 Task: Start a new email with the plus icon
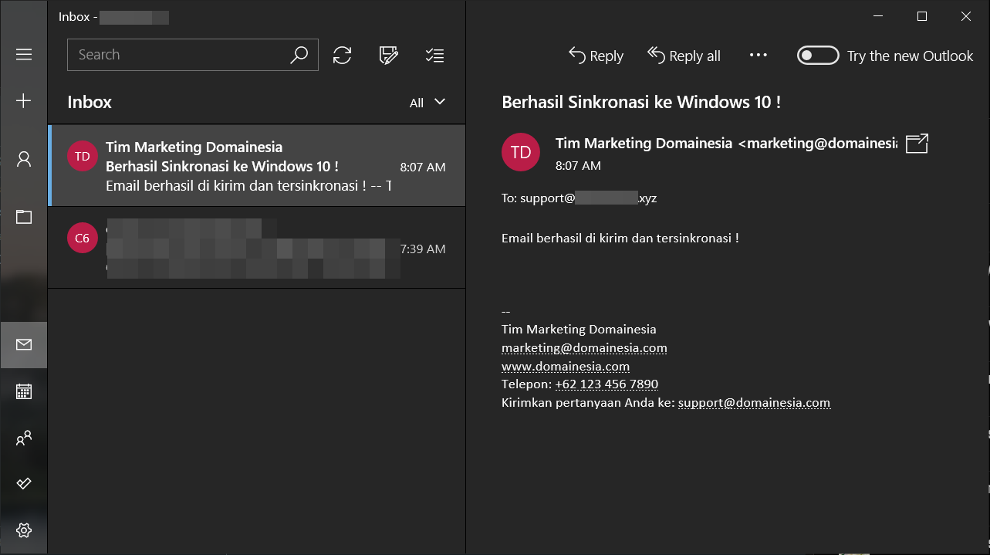pyautogui.click(x=23, y=100)
